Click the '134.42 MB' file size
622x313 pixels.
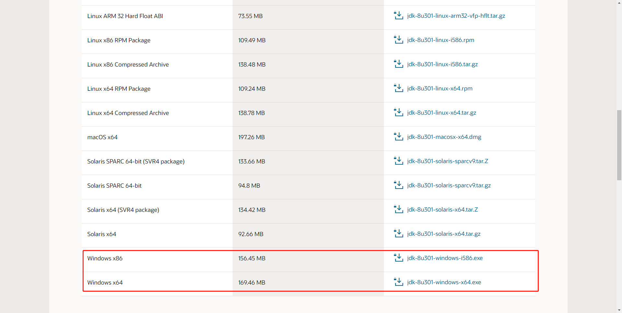coord(252,210)
